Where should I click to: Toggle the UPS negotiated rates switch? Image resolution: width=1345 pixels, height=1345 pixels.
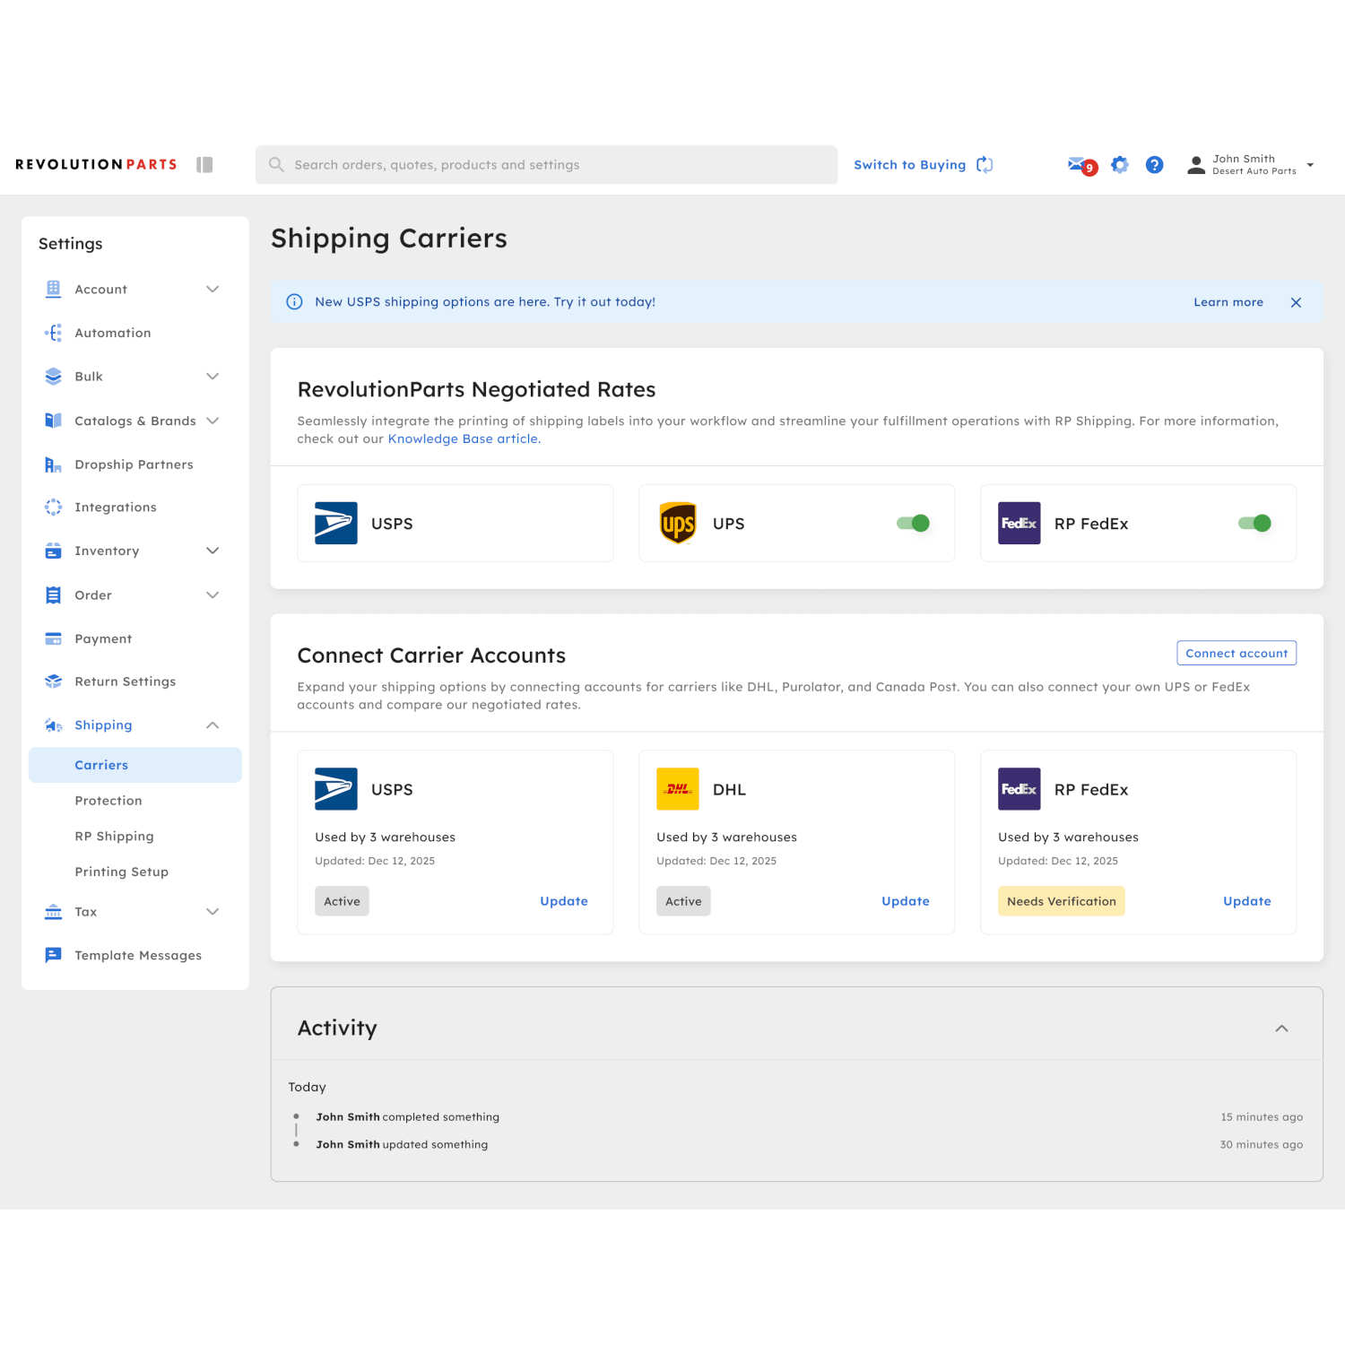pos(914,524)
